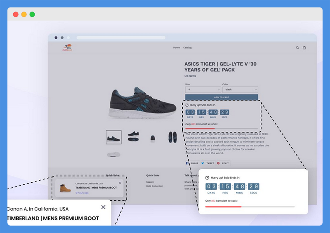This screenshot has height=233, width=330.
Task: Select the top-view pair thumbnail
Action: [x=172, y=137]
